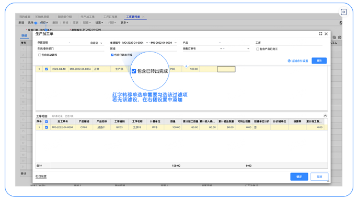
Task: Open the second 单据编号 range dropdown
Action: point(176,43)
